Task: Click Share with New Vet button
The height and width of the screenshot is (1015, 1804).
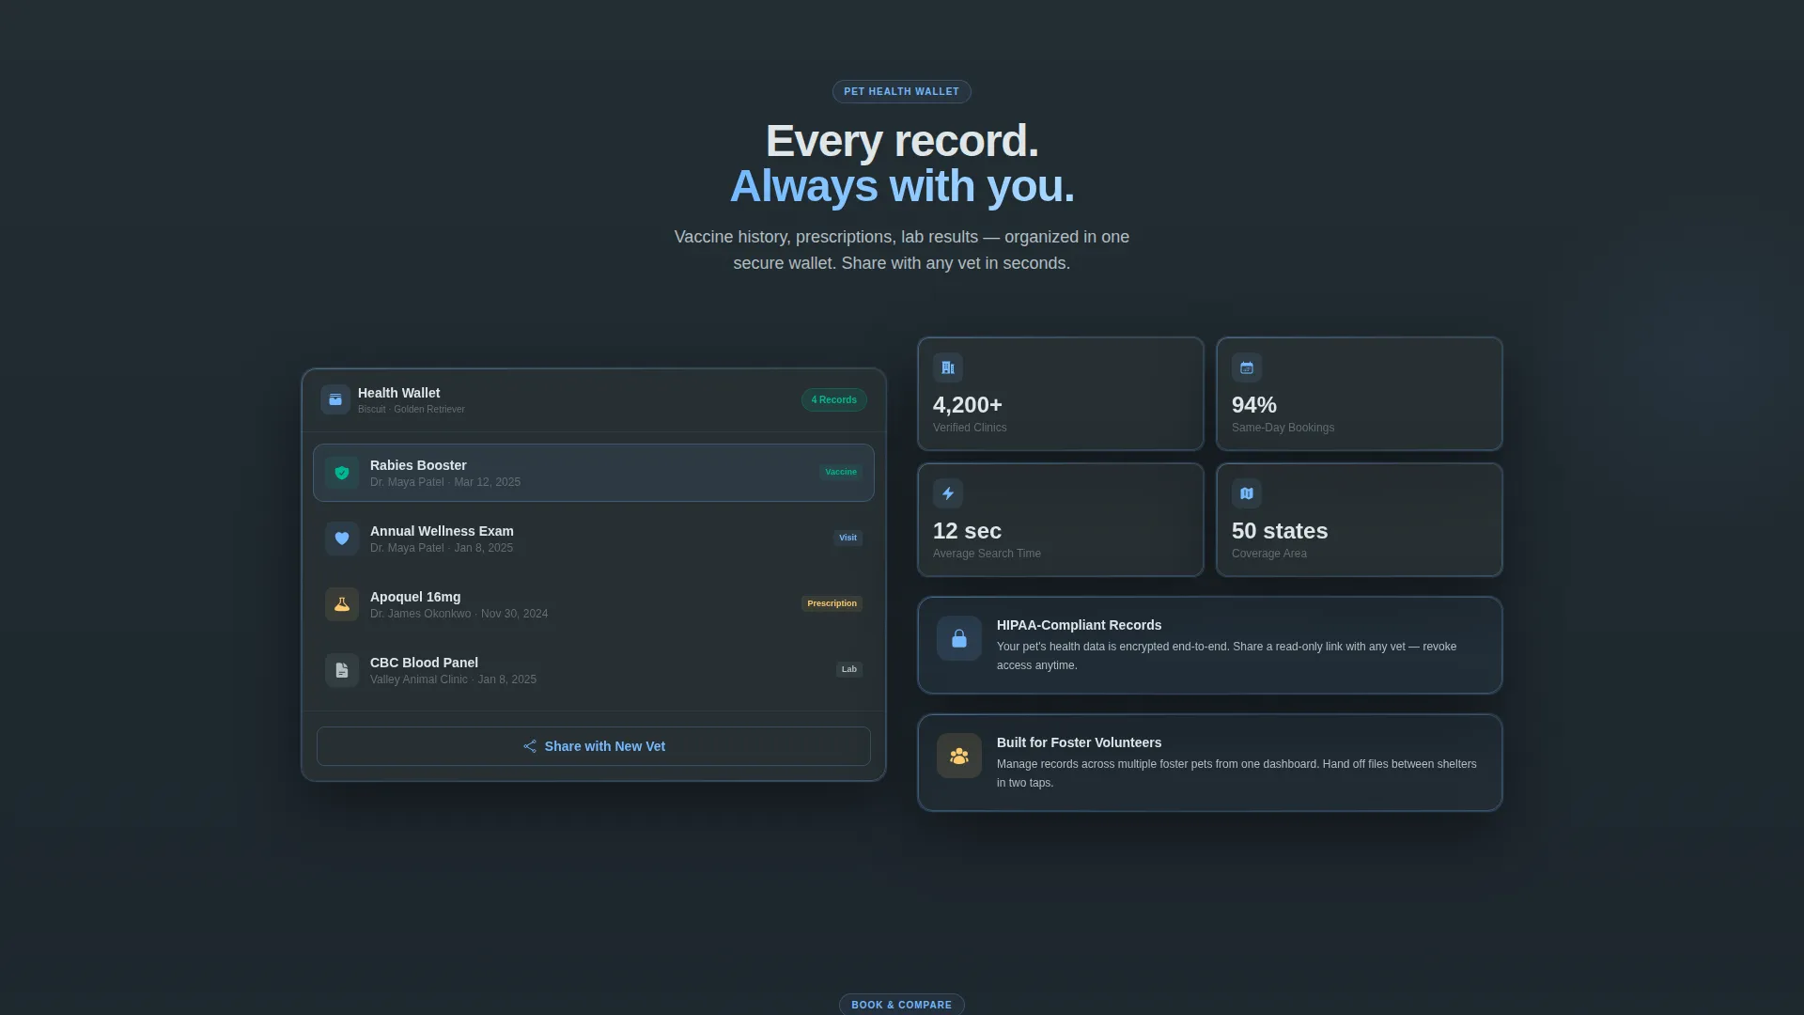Action: pyautogui.click(x=594, y=746)
